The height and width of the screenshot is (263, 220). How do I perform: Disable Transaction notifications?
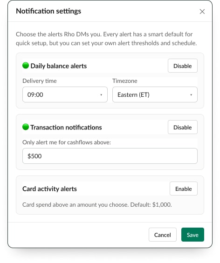183,127
